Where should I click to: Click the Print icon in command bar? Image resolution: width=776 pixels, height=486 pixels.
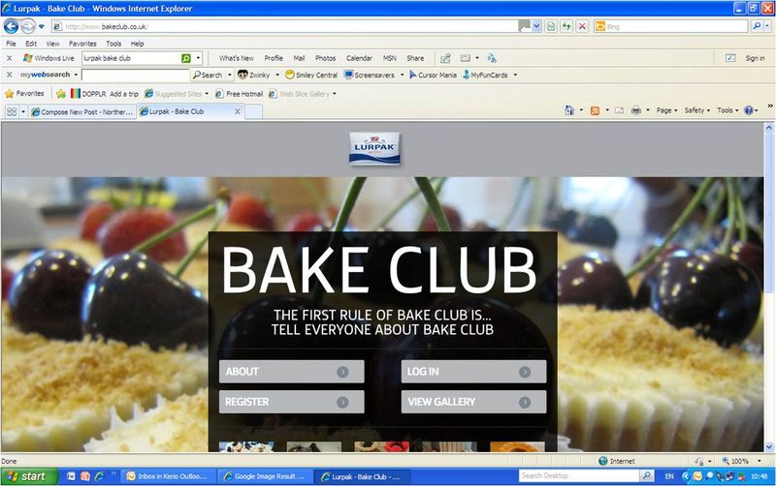coord(636,110)
